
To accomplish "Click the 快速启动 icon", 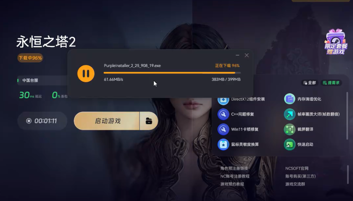I will tap(290, 144).
